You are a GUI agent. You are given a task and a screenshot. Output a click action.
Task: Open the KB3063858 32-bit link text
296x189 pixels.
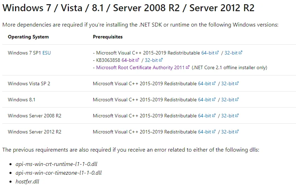[151, 60]
